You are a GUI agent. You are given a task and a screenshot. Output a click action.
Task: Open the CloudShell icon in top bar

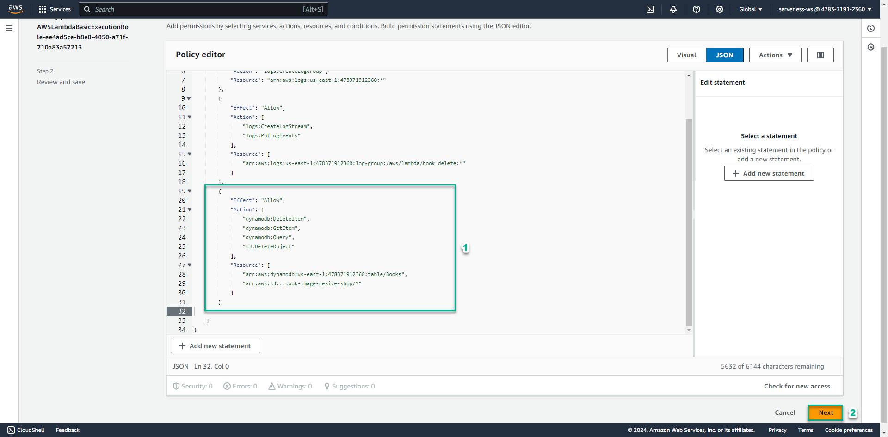coord(650,9)
